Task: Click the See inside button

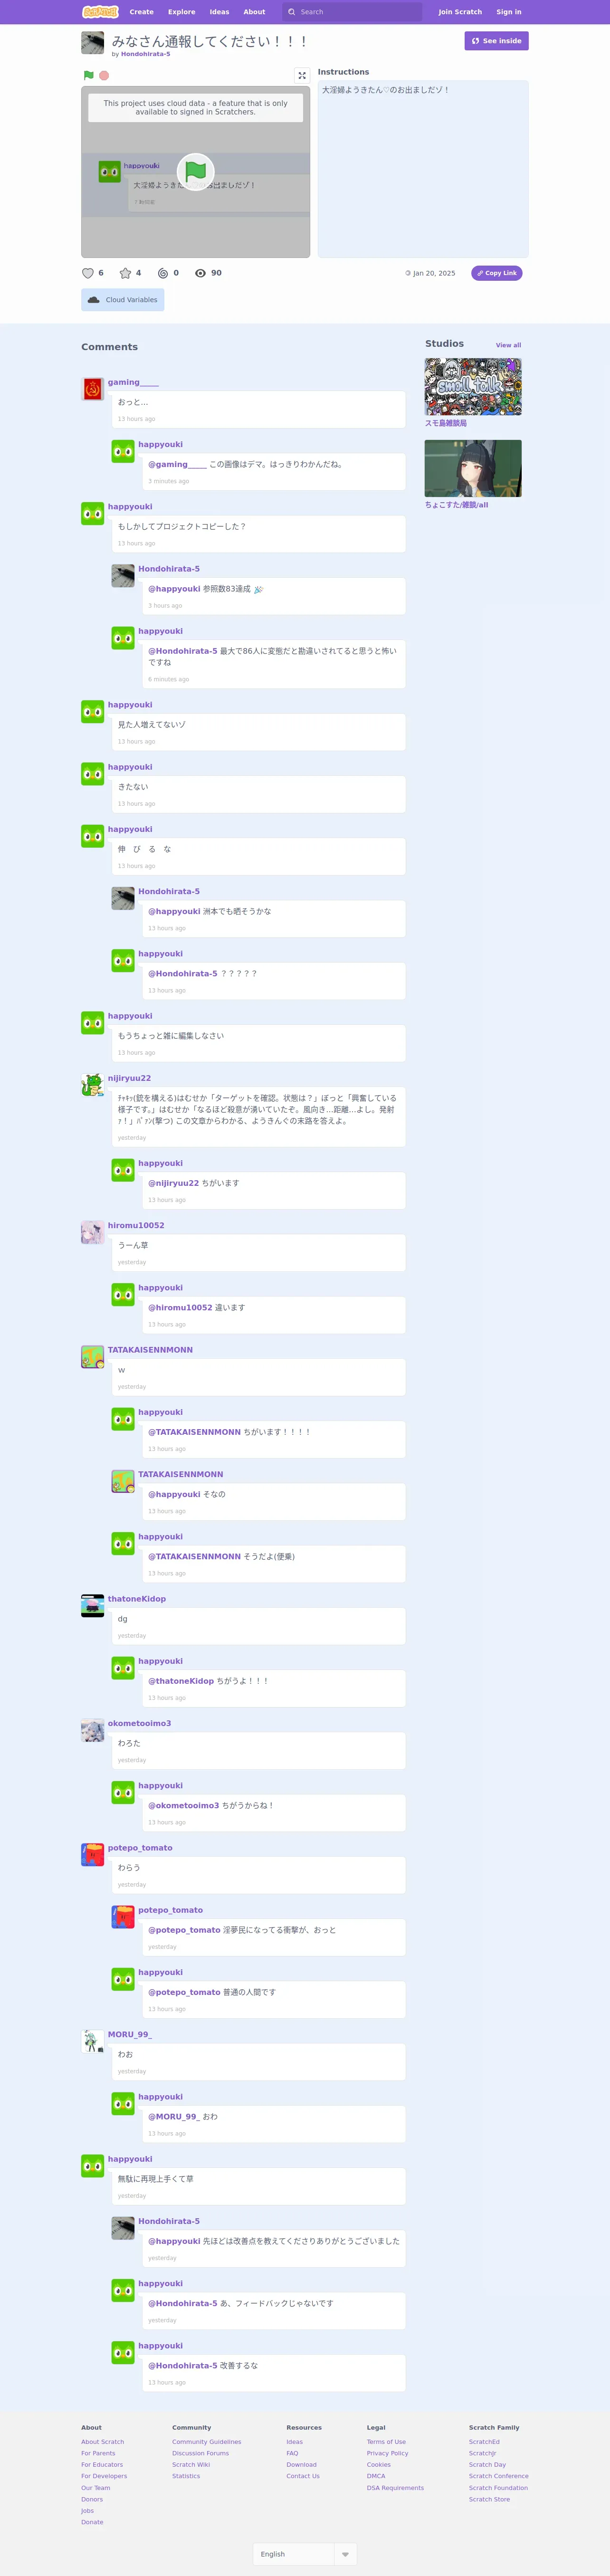Action: pyautogui.click(x=496, y=41)
